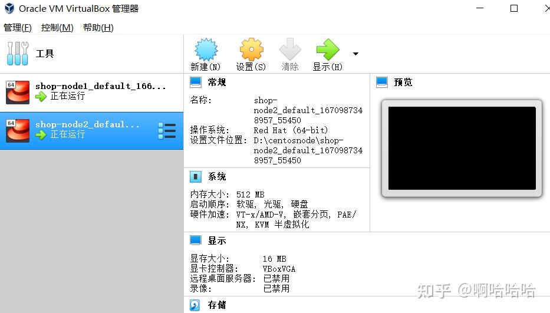Click the D:\centosnode\shop- path text
The width and height of the screenshot is (550, 313).
point(298,140)
